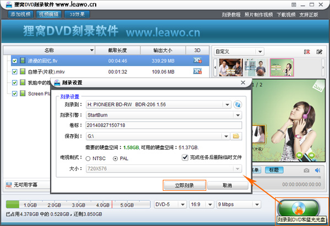
Task: Open the 3D效果 settings
Action: pyautogui.click(x=77, y=14)
